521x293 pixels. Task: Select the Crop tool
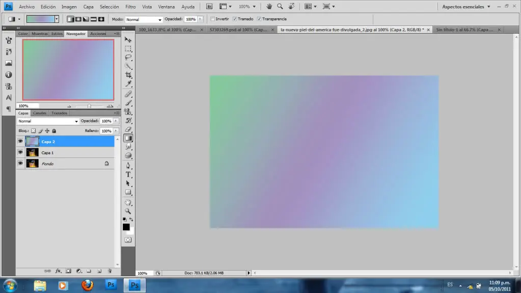coord(128,75)
